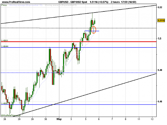Click the 6 date axis label
Screen dimensions: 167x125
coord(99,119)
